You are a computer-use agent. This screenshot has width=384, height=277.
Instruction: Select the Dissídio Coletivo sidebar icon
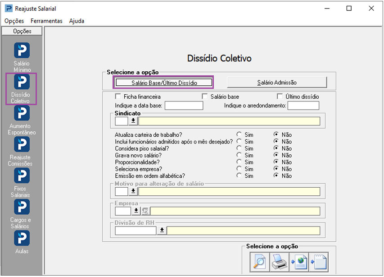pyautogui.click(x=22, y=82)
